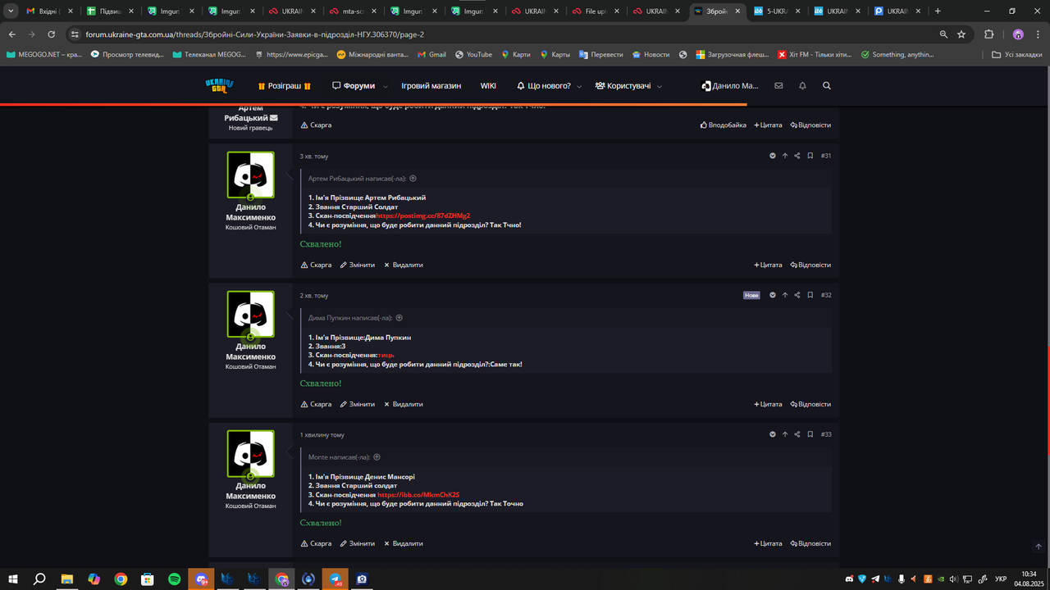Open the envelope messages icon in header
Screen dimensions: 1050x590
(778, 86)
